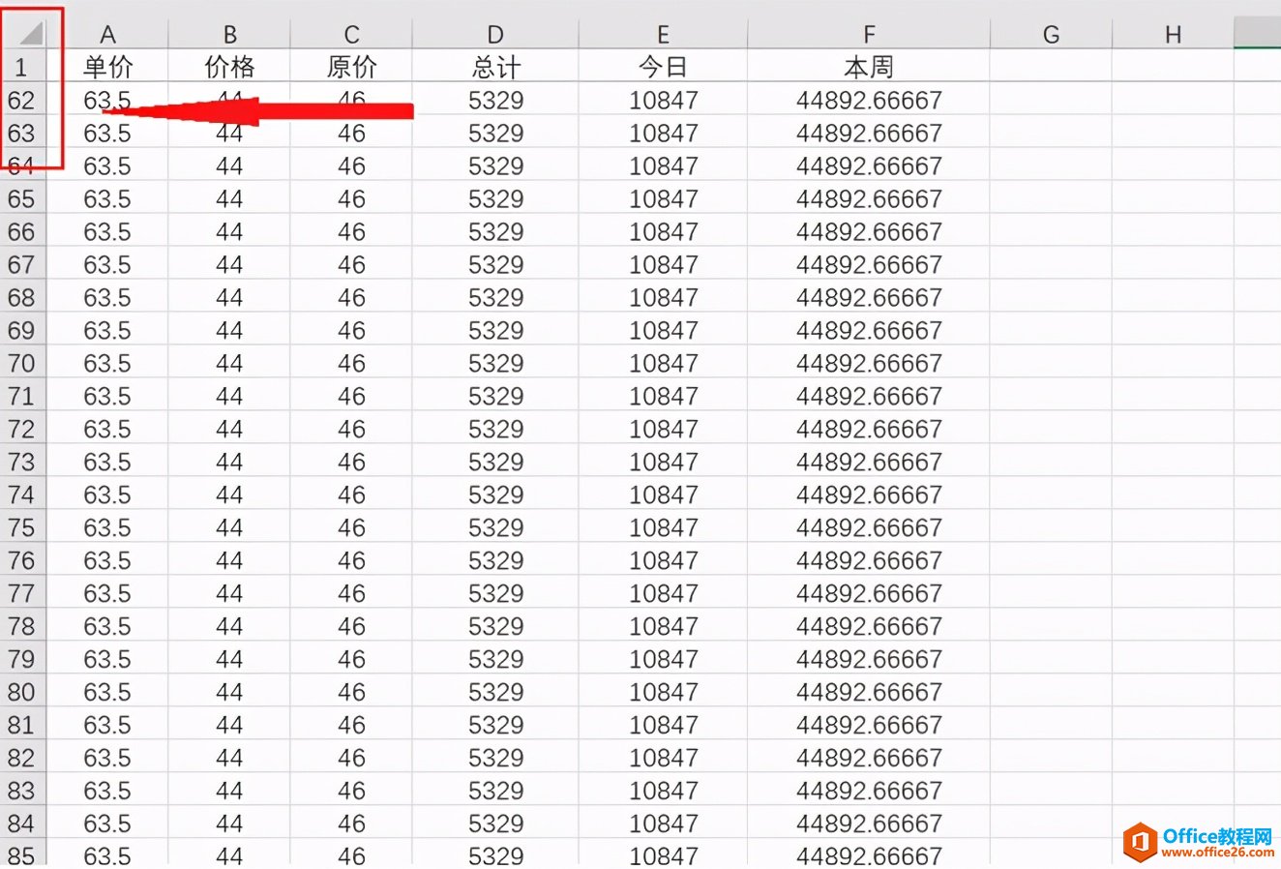This screenshot has height=869, width=1281.
Task: Select cell 5329 in row 75
Action: click(x=495, y=527)
